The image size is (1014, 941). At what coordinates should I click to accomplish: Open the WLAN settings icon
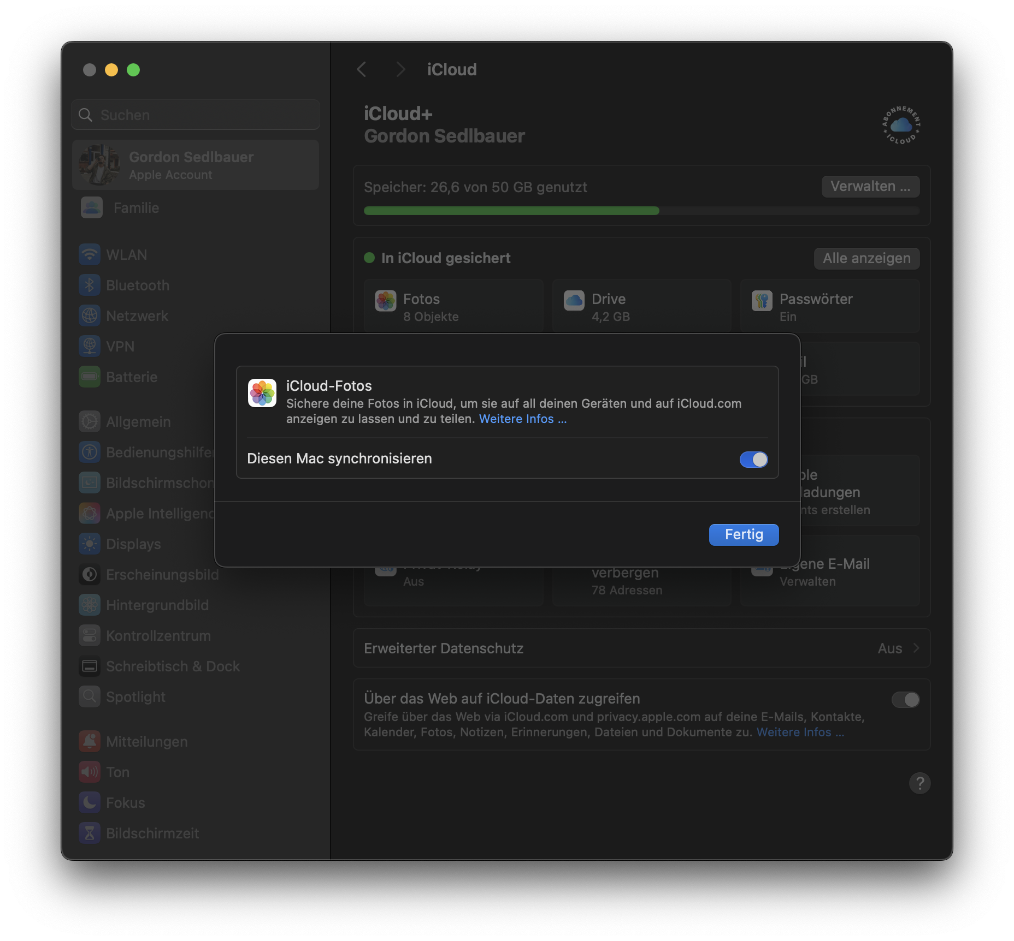pyautogui.click(x=90, y=254)
